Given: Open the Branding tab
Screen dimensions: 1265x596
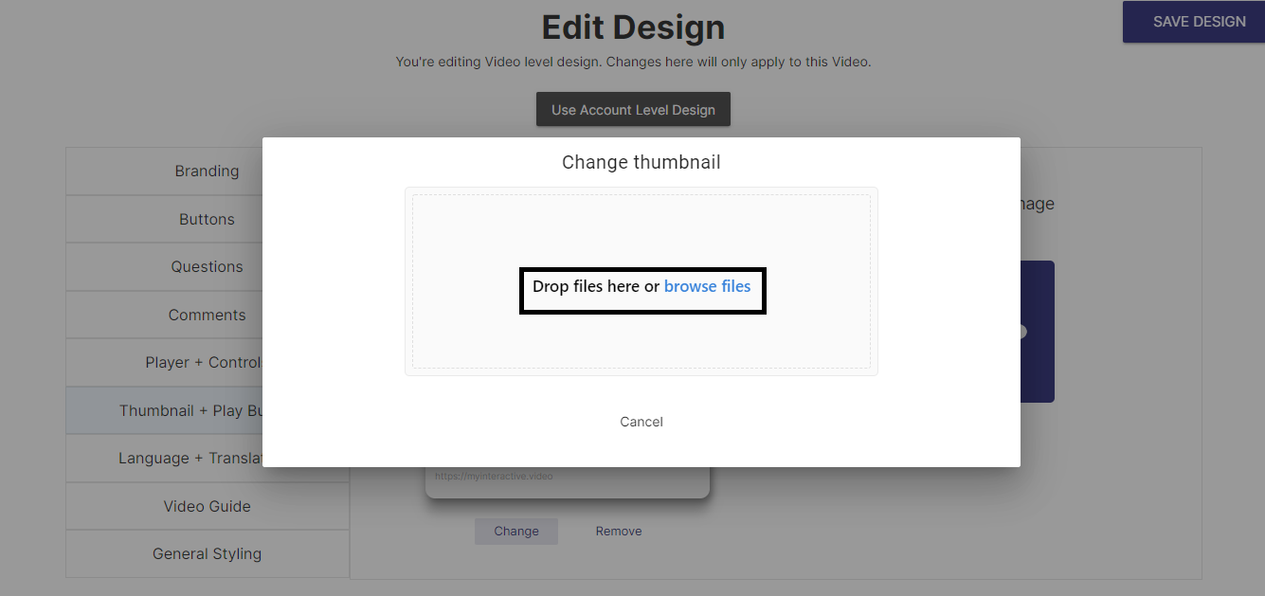Looking at the screenshot, I should point(207,172).
